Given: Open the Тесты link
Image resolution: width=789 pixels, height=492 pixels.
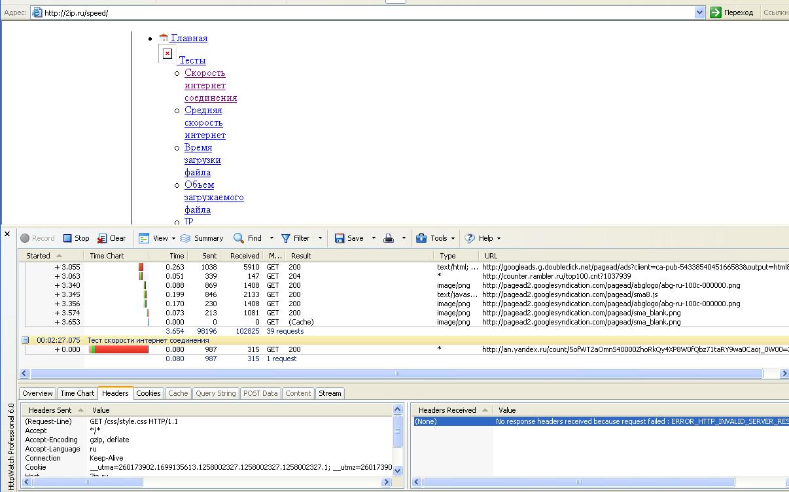Looking at the screenshot, I should 192,60.
